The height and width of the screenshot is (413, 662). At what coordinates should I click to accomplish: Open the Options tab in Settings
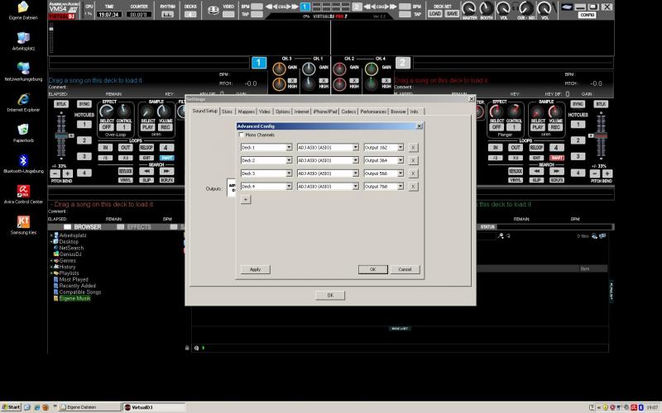pyautogui.click(x=283, y=112)
